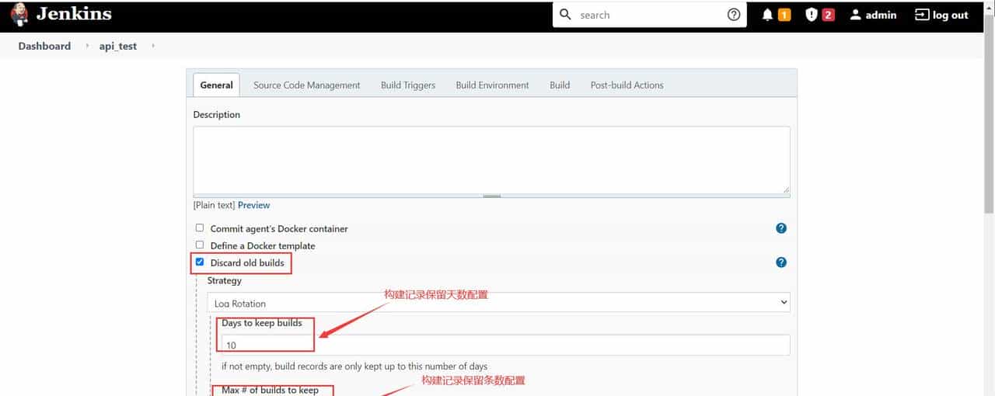The image size is (995, 396).
Task: Click the orange notification count badge
Action: pyautogui.click(x=784, y=15)
